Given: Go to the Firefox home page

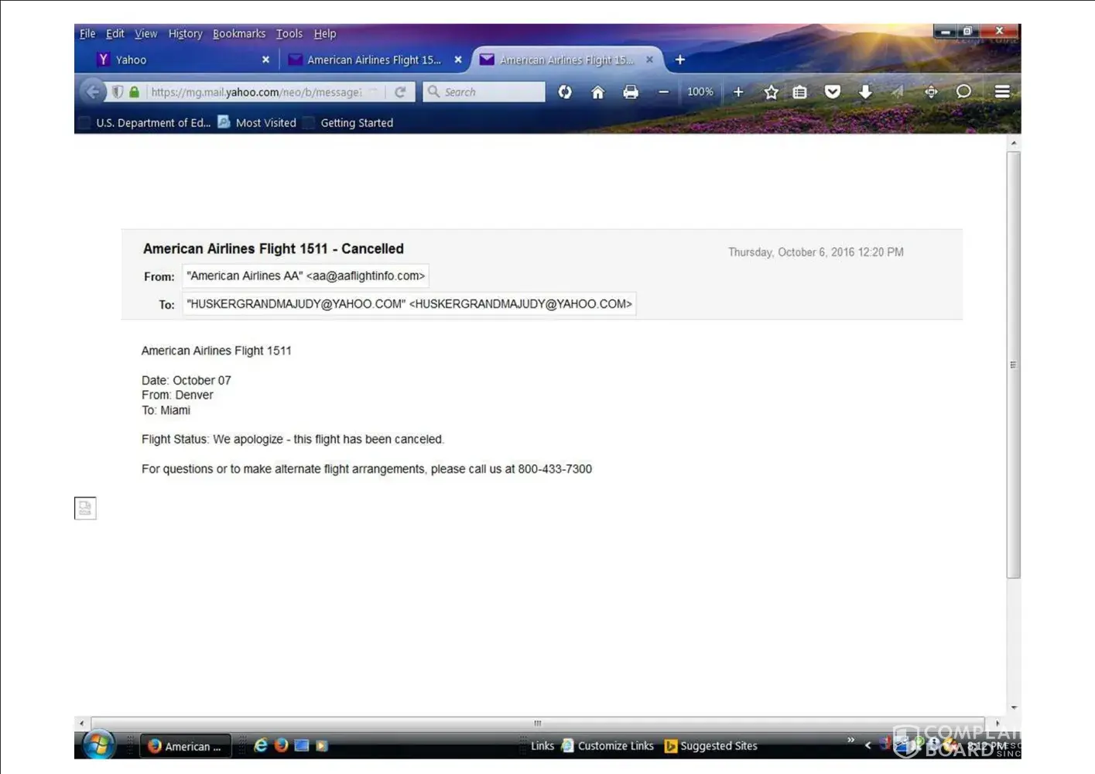Looking at the screenshot, I should [597, 92].
